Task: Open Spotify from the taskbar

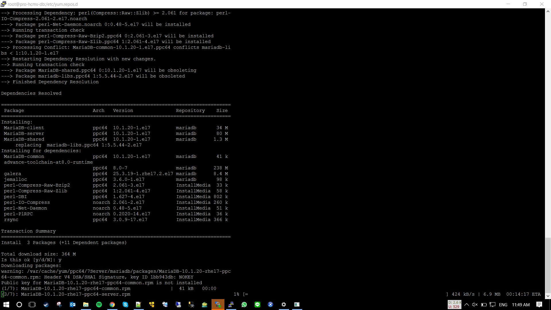Action: 99,305
